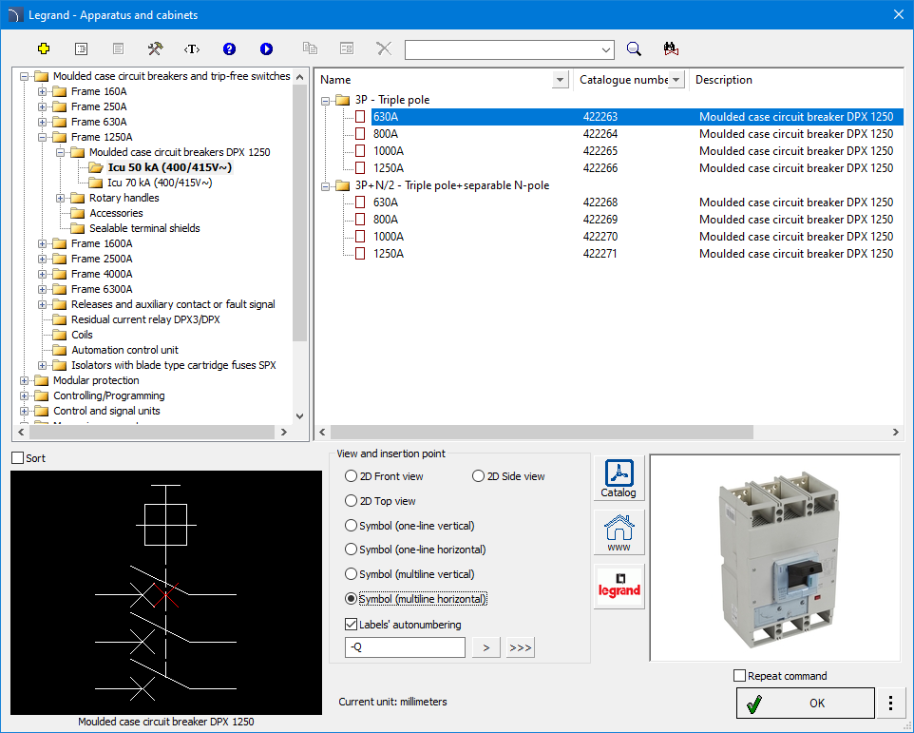
Task: Open the WWW house website button
Action: click(619, 532)
